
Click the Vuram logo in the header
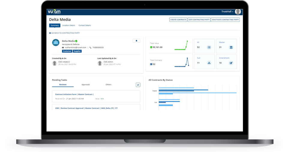tap(54, 12)
